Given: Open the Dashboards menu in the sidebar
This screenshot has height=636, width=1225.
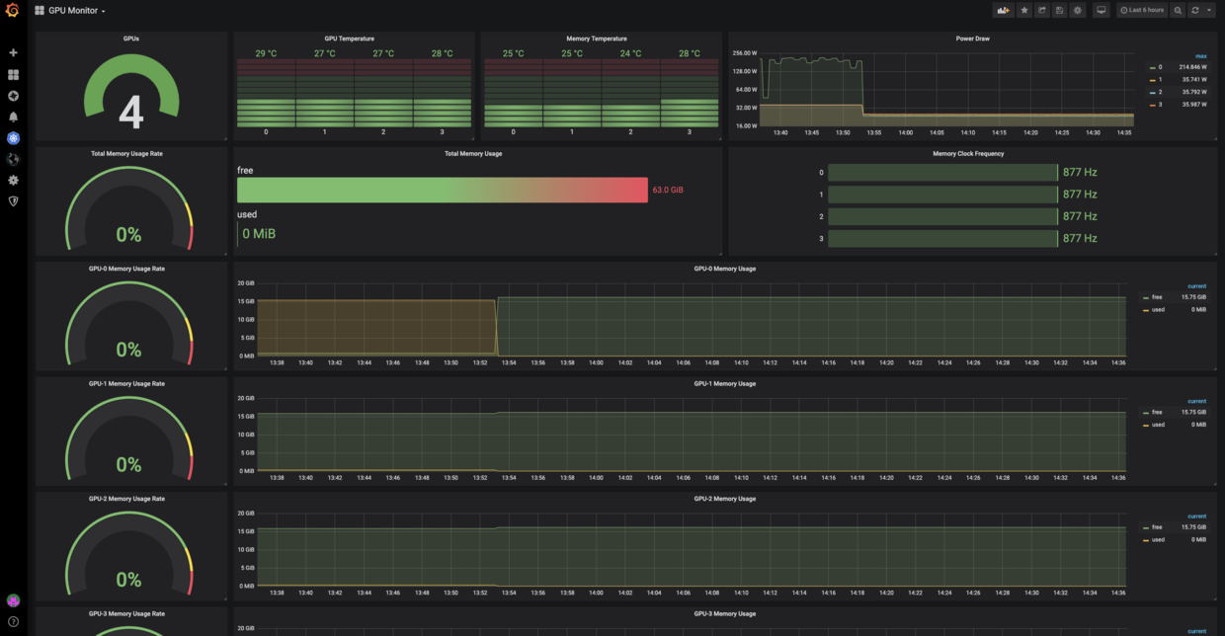Looking at the screenshot, I should pos(12,74).
